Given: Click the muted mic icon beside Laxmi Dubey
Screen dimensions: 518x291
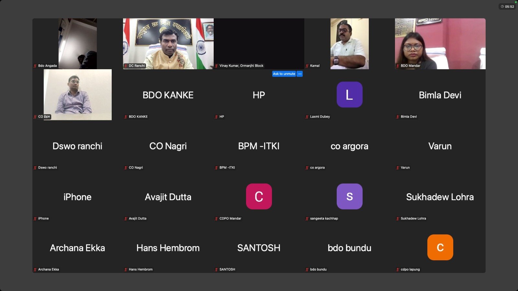Looking at the screenshot, I should point(307,117).
